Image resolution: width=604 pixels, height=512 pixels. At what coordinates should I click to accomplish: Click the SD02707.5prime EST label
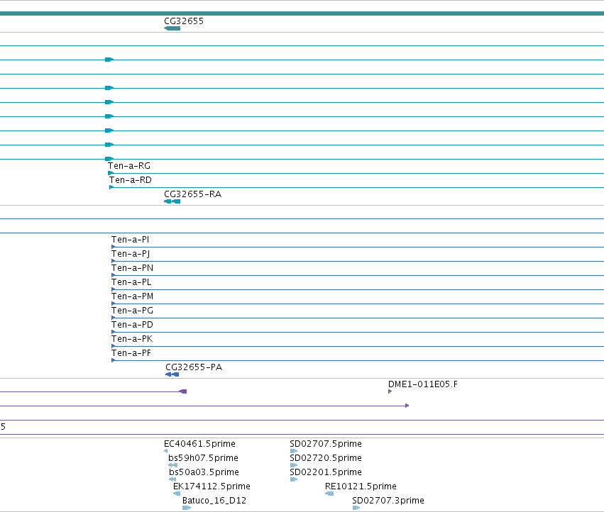326,444
